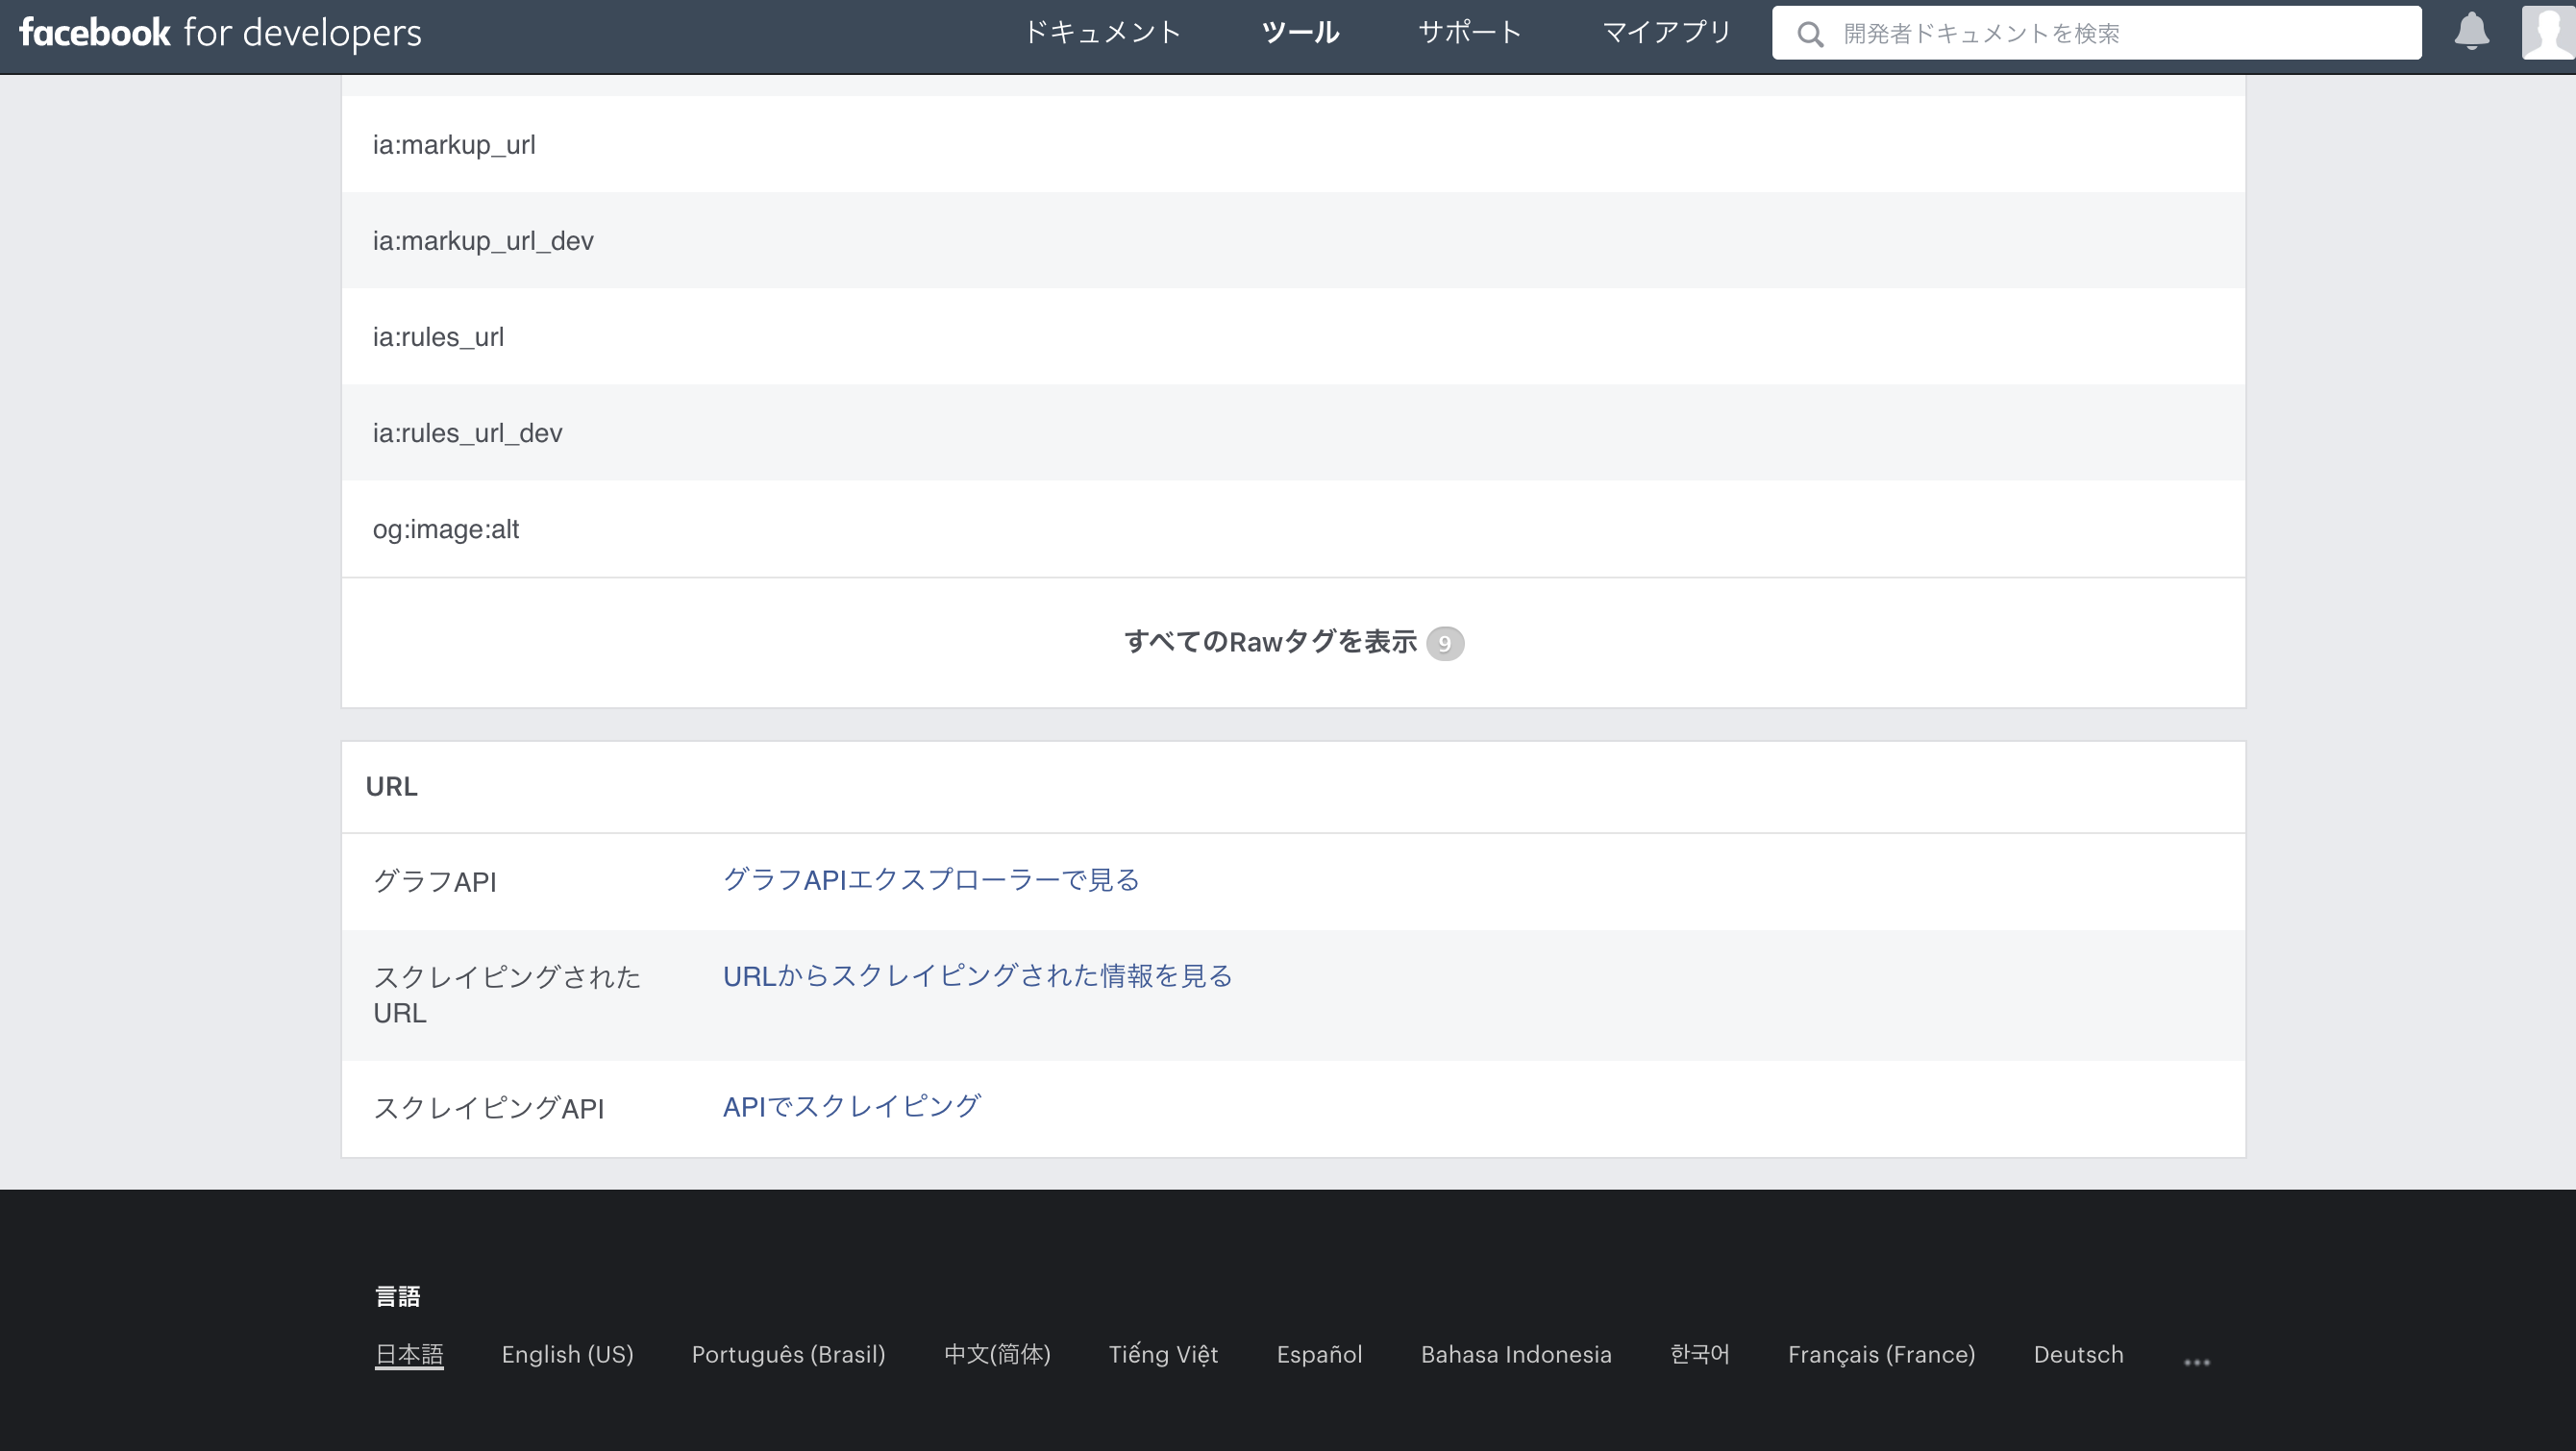Click the developer docs search field

pyautogui.click(x=2120, y=34)
